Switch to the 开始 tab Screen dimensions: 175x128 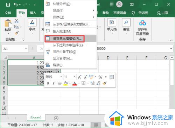point(22,13)
